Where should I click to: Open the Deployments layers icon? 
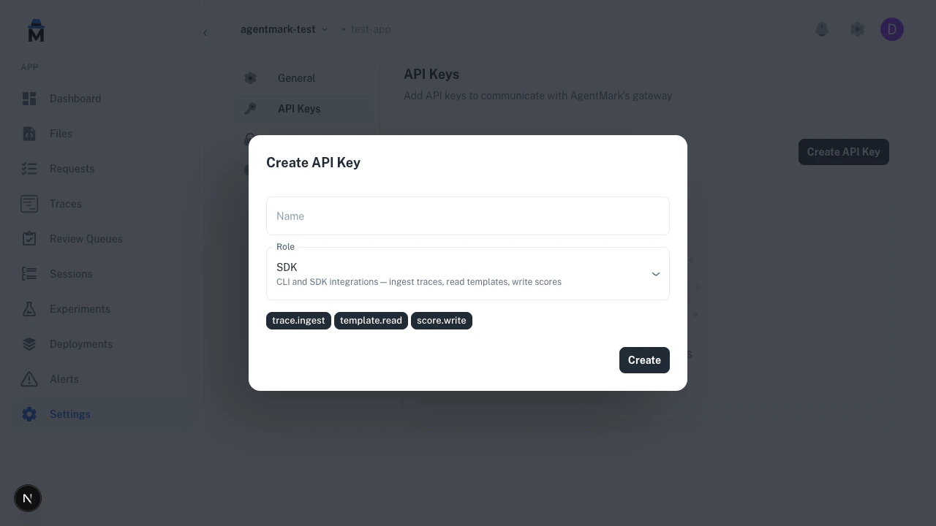[x=29, y=343]
